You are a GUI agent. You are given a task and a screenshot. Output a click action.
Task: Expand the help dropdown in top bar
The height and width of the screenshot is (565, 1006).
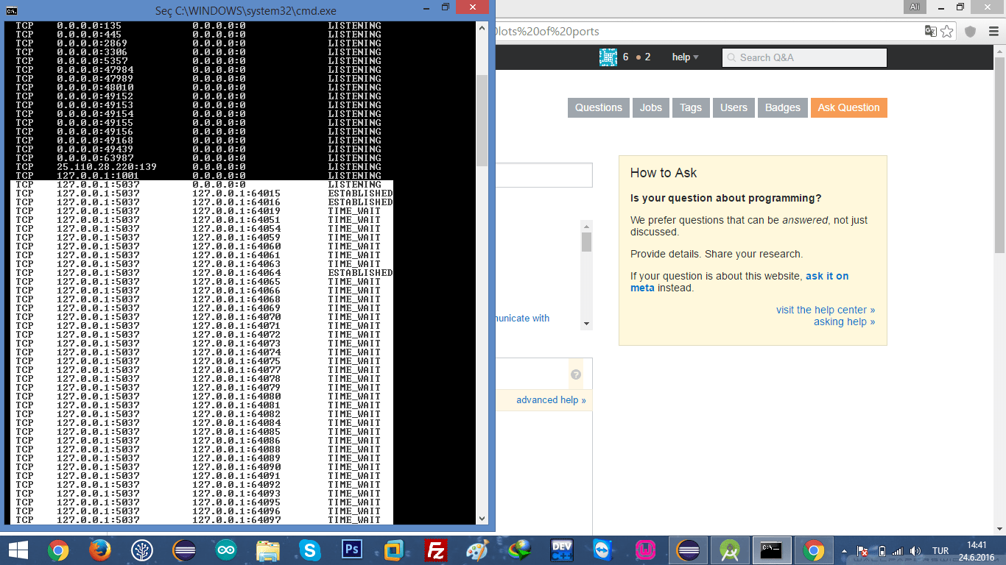coord(685,57)
